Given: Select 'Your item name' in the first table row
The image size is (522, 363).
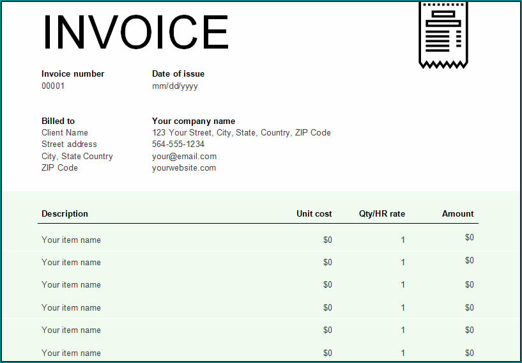Looking at the screenshot, I should coord(72,240).
